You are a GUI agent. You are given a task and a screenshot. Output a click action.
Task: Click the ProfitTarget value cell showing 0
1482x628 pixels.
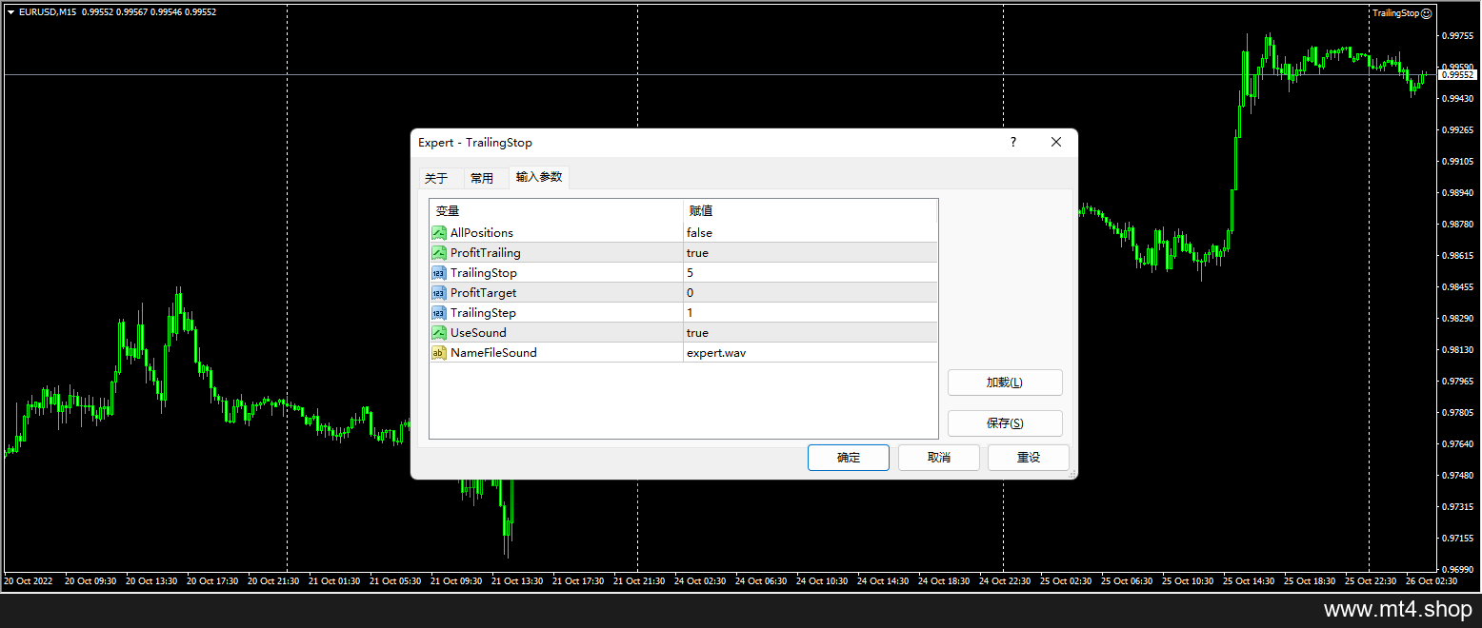[x=811, y=292]
